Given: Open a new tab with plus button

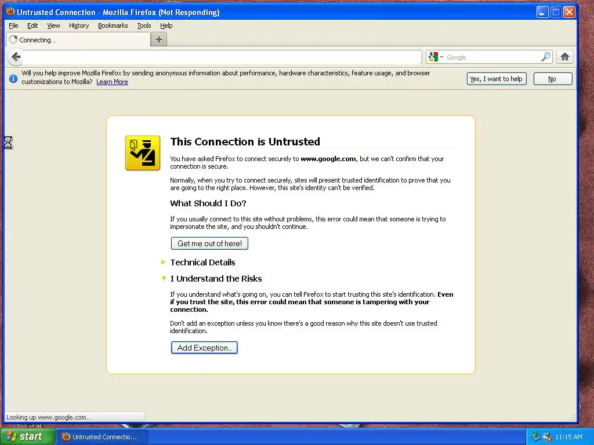Looking at the screenshot, I should pos(159,39).
